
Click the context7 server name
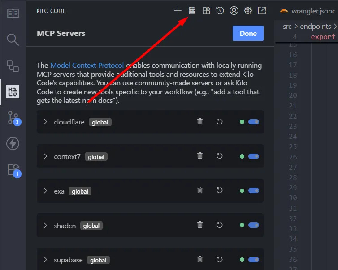point(67,157)
